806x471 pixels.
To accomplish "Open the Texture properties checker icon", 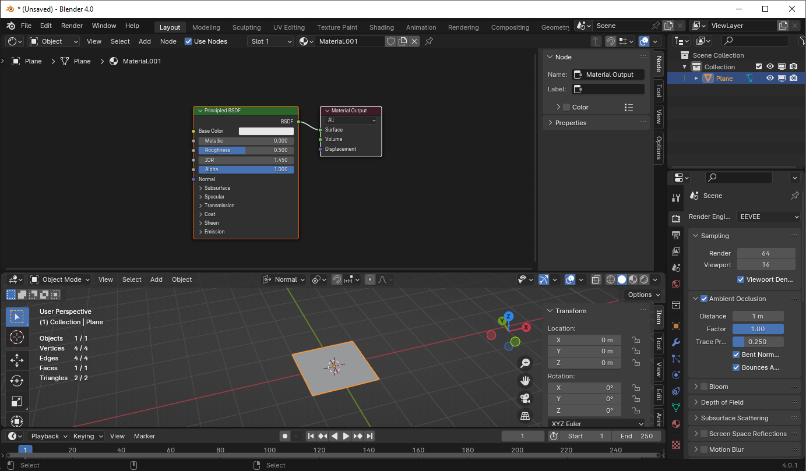I will tap(676, 445).
